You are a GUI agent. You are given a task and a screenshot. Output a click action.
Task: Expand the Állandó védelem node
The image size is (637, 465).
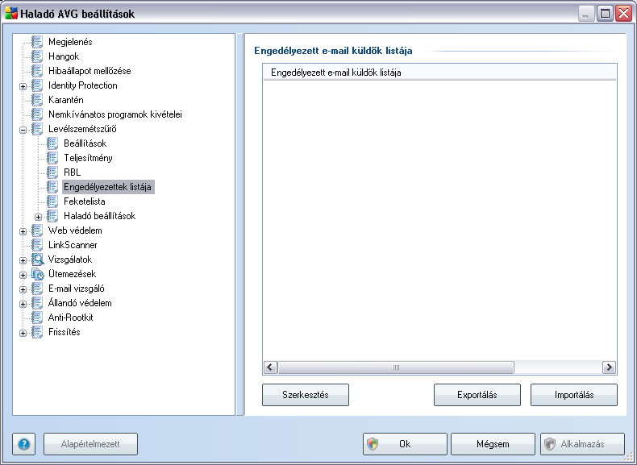(x=23, y=304)
